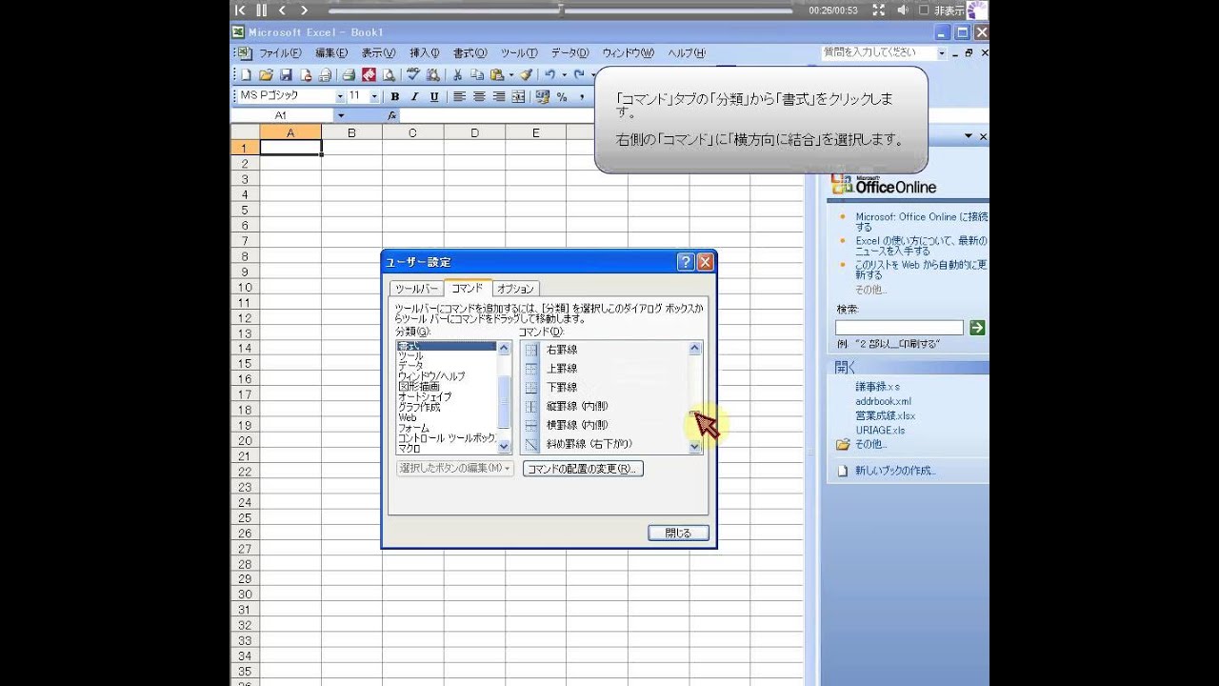Image resolution: width=1219 pixels, height=686 pixels.
Task: Toggle video player fullscreen icon
Action: [878, 10]
